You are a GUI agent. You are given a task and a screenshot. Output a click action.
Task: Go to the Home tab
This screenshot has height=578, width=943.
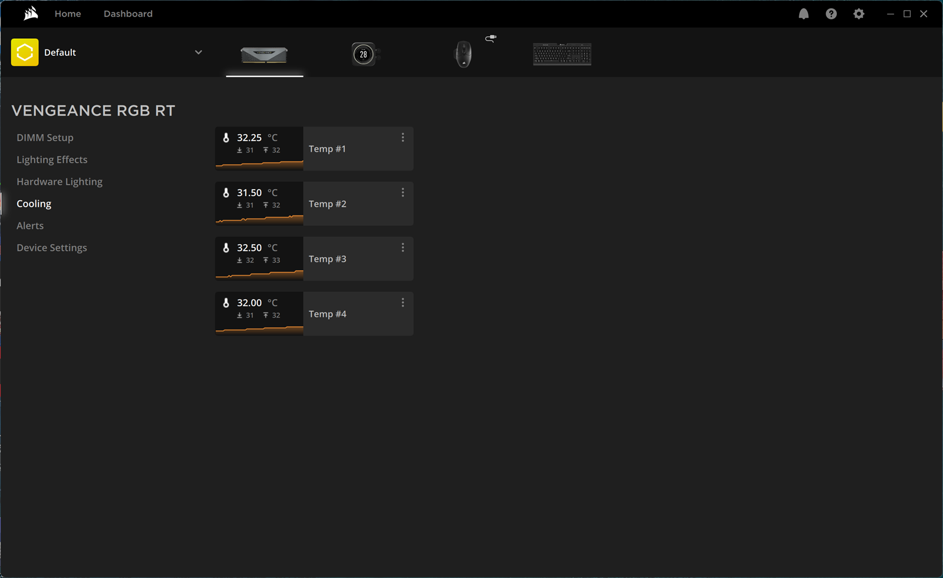tap(68, 14)
